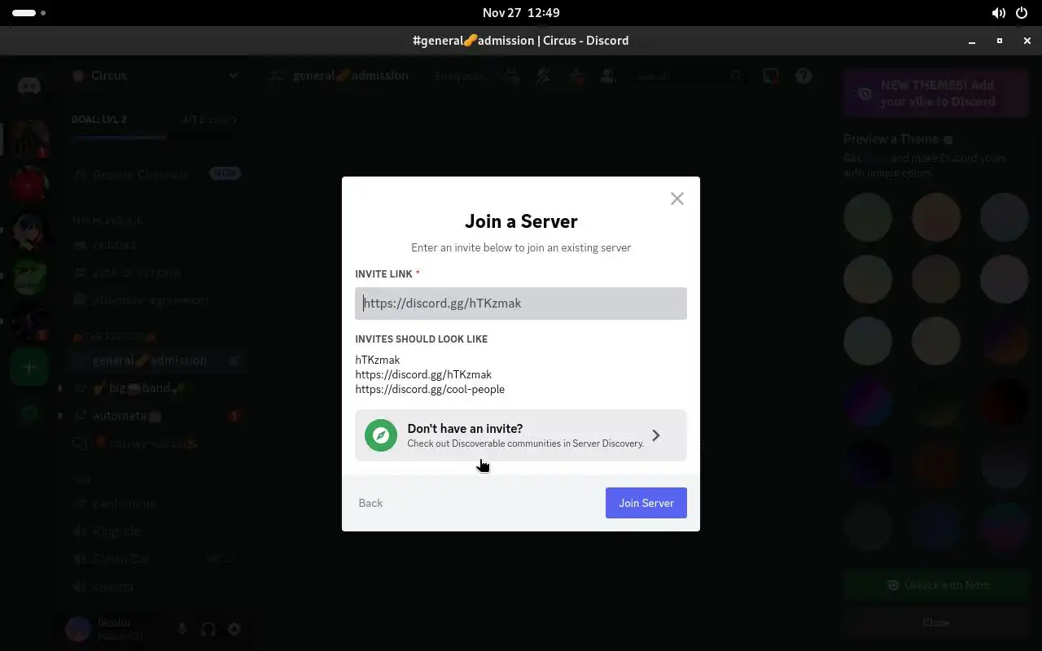Click the NEW THEMES banner button
The height and width of the screenshot is (651, 1042).
pos(936,94)
